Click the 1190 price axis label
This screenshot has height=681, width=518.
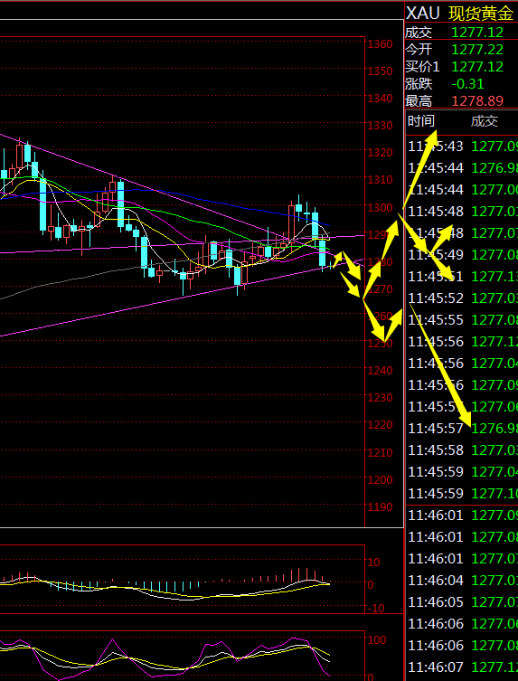click(x=380, y=507)
